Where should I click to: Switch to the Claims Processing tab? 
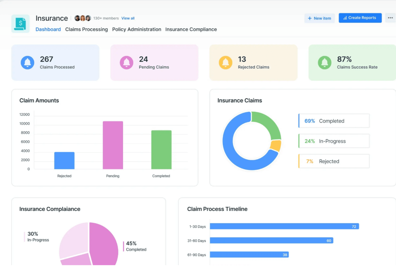point(86,29)
